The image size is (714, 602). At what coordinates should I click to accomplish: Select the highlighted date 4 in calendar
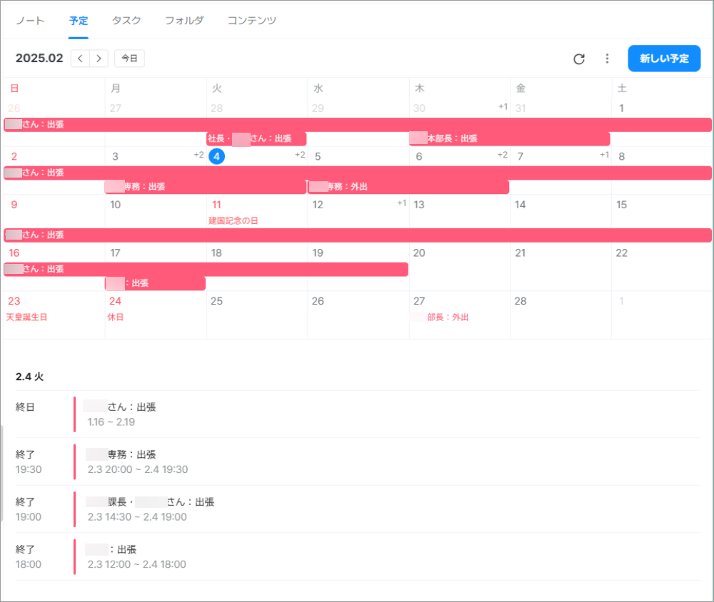point(217,157)
